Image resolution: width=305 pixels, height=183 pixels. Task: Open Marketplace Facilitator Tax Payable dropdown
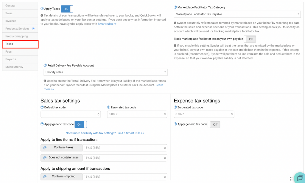point(237,14)
